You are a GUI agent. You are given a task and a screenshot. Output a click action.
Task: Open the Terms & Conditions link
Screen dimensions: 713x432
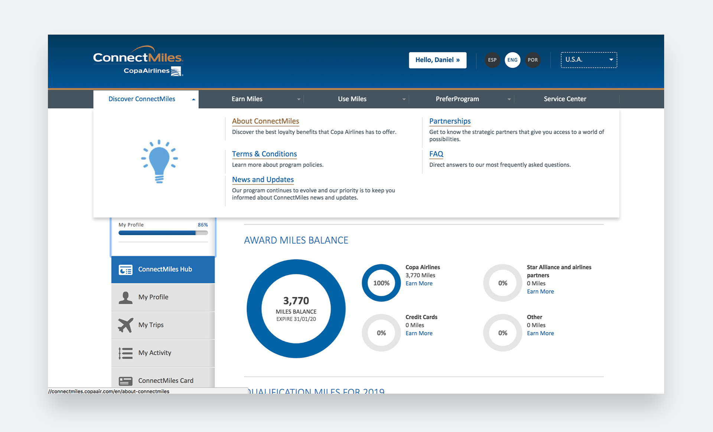[x=264, y=154]
